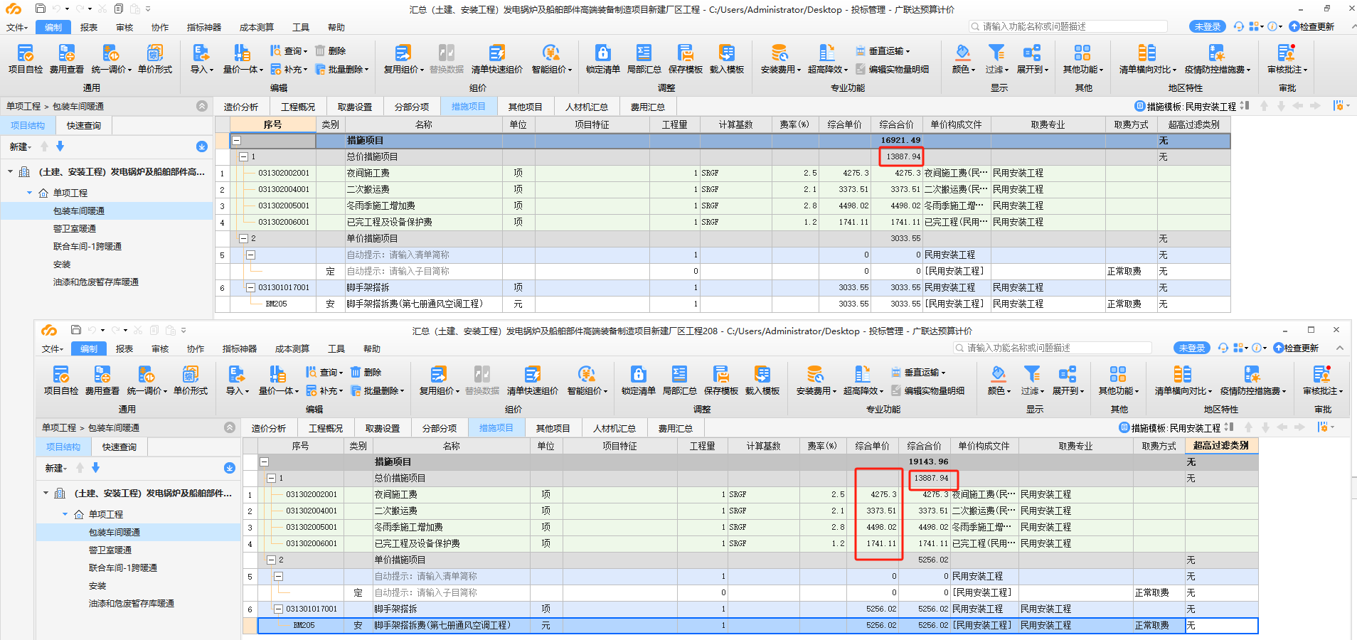This screenshot has width=1357, height=640.
Task: Collapse 措施项目 root row in upper table
Action: point(237,141)
